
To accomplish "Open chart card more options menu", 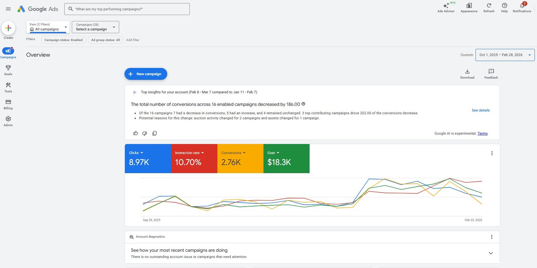I will point(492,153).
